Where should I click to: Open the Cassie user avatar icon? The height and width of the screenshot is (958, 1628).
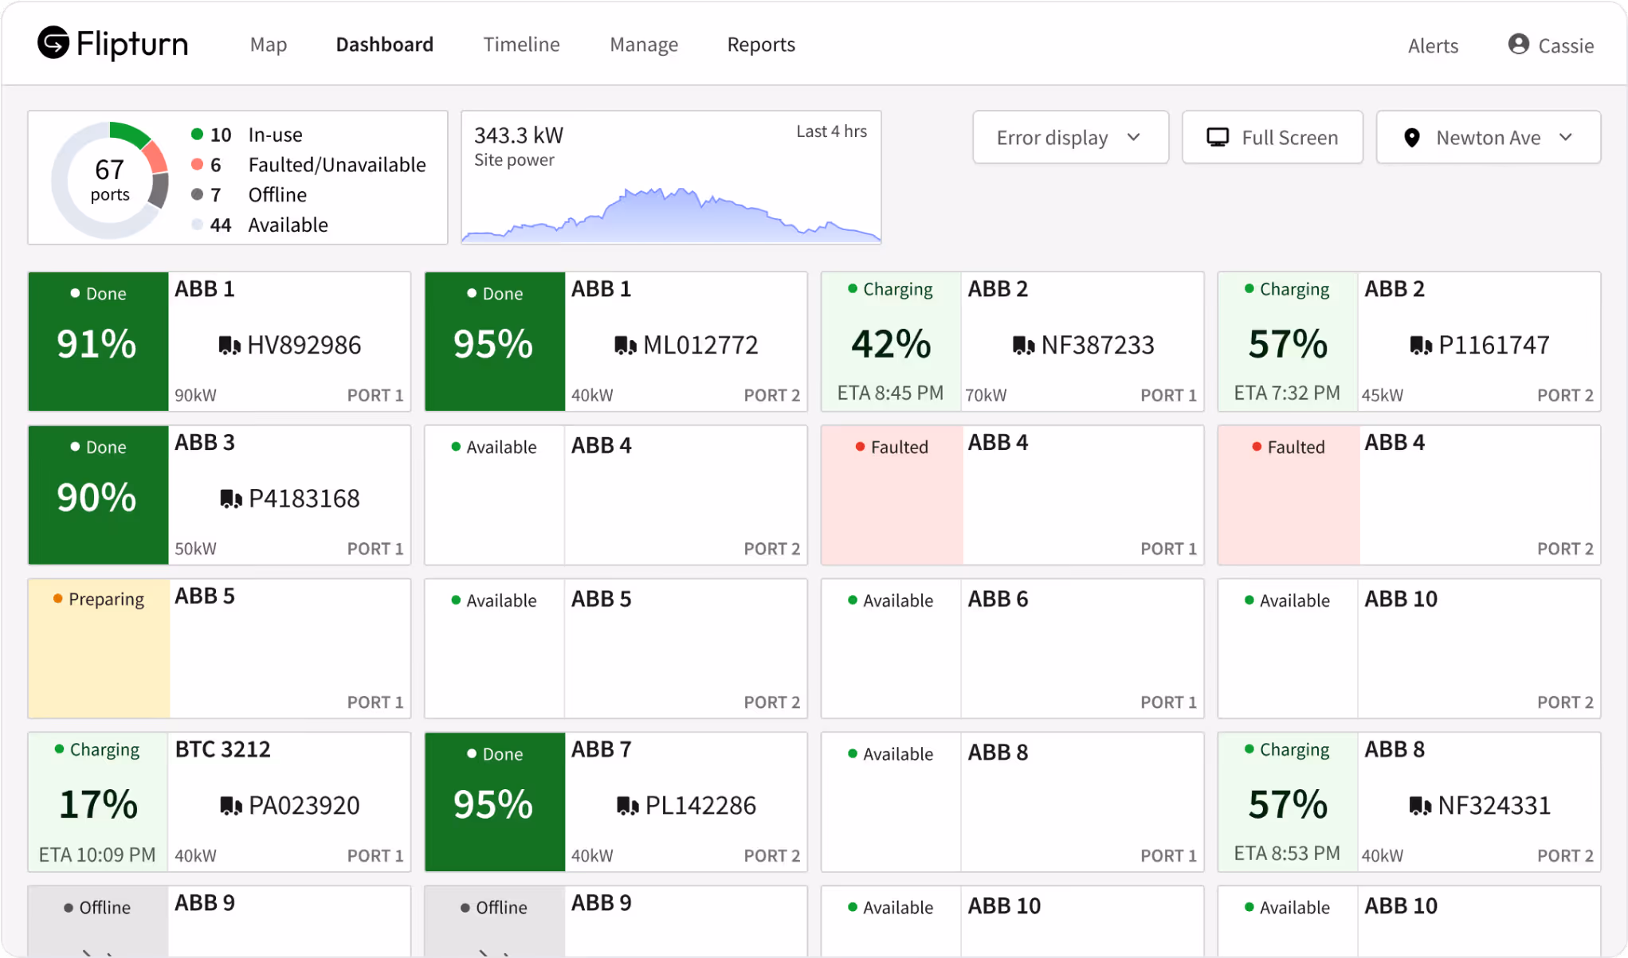click(1517, 44)
